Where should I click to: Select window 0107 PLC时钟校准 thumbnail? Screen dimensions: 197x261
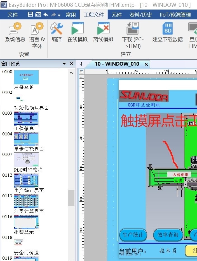(26, 160)
